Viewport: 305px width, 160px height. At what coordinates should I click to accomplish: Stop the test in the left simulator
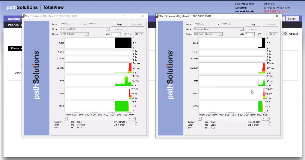coord(119,24)
